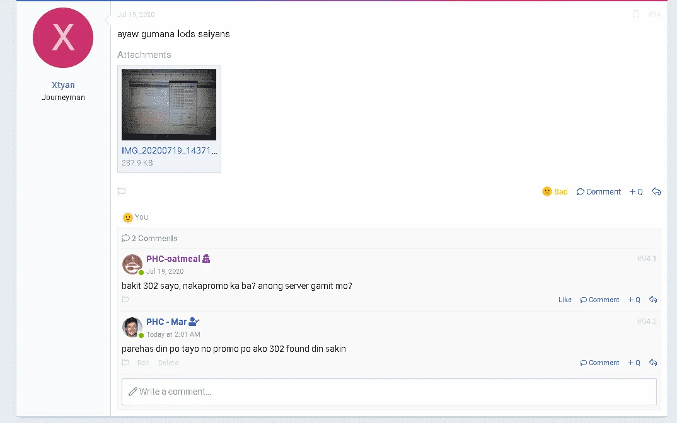The width and height of the screenshot is (677, 423).
Task: Click Comment button on main post
Action: tap(598, 191)
